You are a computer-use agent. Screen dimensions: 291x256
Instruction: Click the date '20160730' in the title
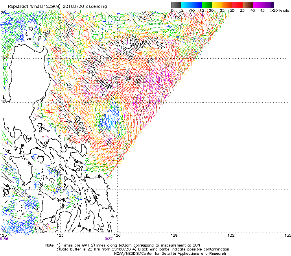pos(73,6)
